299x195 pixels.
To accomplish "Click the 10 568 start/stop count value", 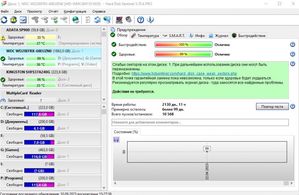I will point(168,114).
